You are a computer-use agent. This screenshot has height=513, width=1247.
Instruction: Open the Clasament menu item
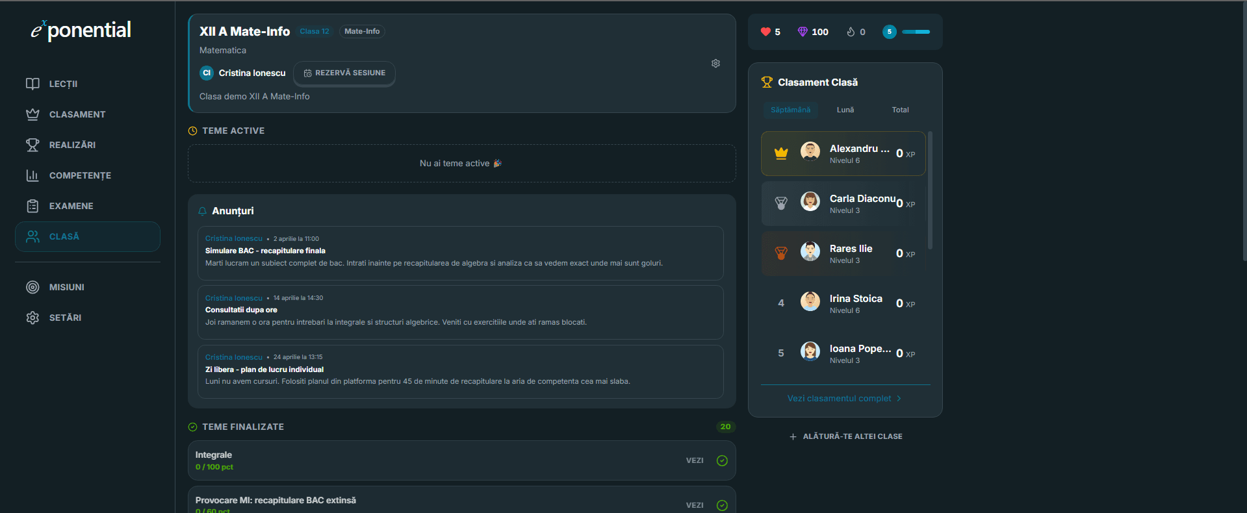[88, 114]
